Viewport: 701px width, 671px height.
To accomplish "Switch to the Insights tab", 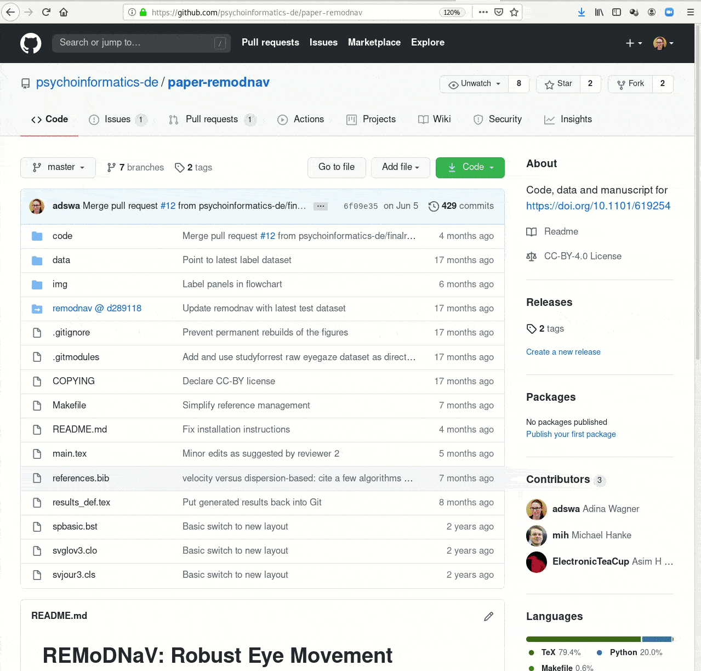I will click(x=568, y=119).
